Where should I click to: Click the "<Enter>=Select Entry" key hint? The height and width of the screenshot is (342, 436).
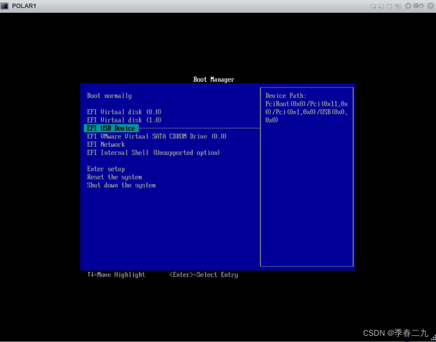click(204, 275)
